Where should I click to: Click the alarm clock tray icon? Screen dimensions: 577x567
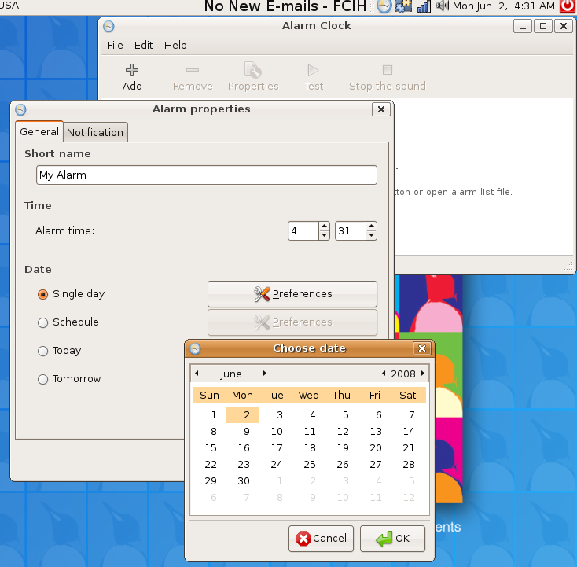(384, 7)
